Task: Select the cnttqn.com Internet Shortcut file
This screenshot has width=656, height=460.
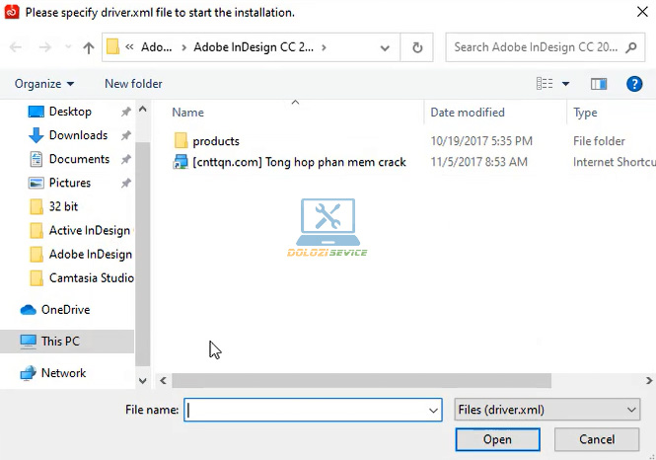Action: (299, 162)
